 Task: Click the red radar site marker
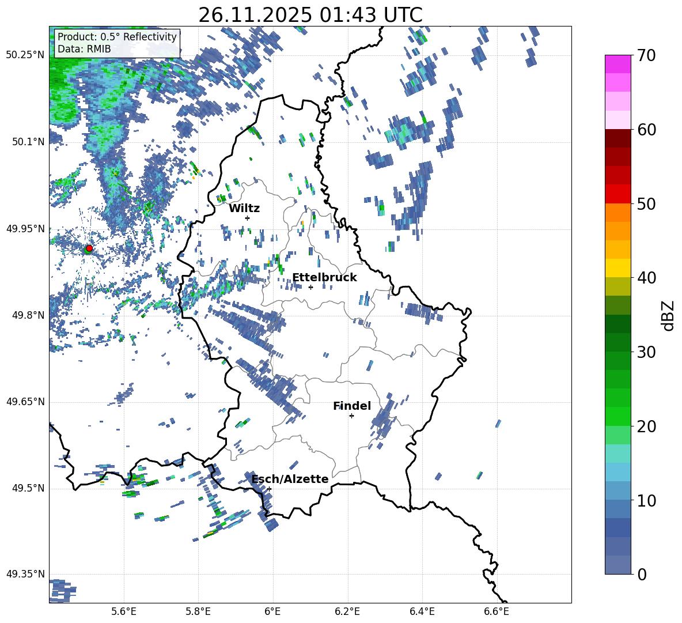click(89, 248)
